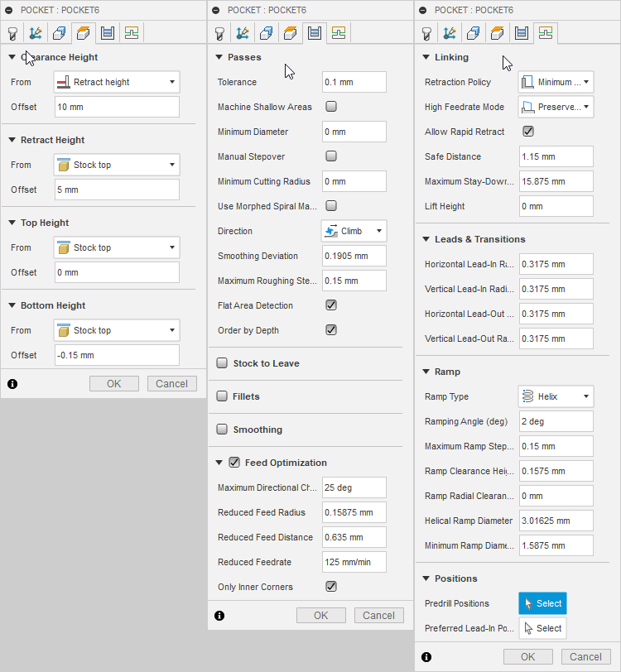Click Preferred Lead-In Positions Select button
This screenshot has width=621, height=672.
click(542, 628)
